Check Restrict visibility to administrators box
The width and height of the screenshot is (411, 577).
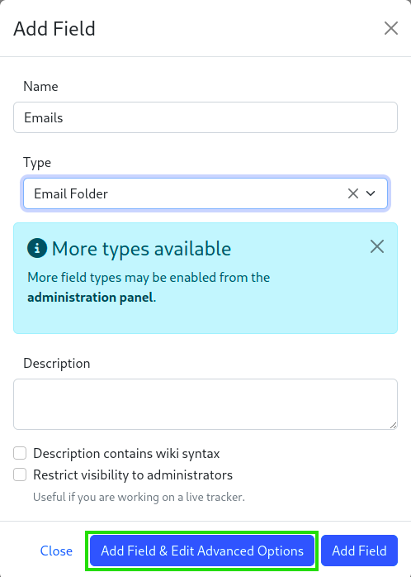(x=20, y=474)
